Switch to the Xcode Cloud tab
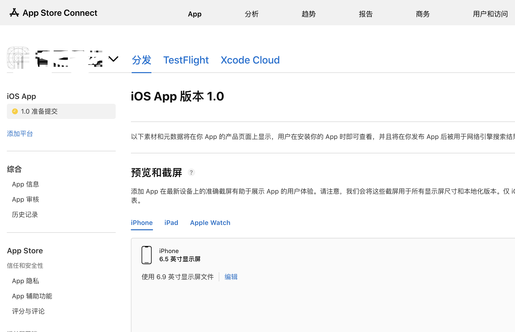Image resolution: width=515 pixels, height=332 pixels. tap(250, 60)
